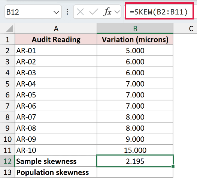Click the 8.000 value in AR-08 row
This screenshot has width=197, height=178.
coord(135,128)
